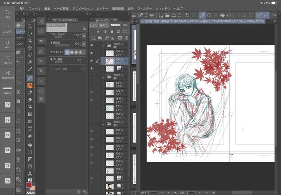
Task: Click the red main color swatch
Action: (x=29, y=185)
